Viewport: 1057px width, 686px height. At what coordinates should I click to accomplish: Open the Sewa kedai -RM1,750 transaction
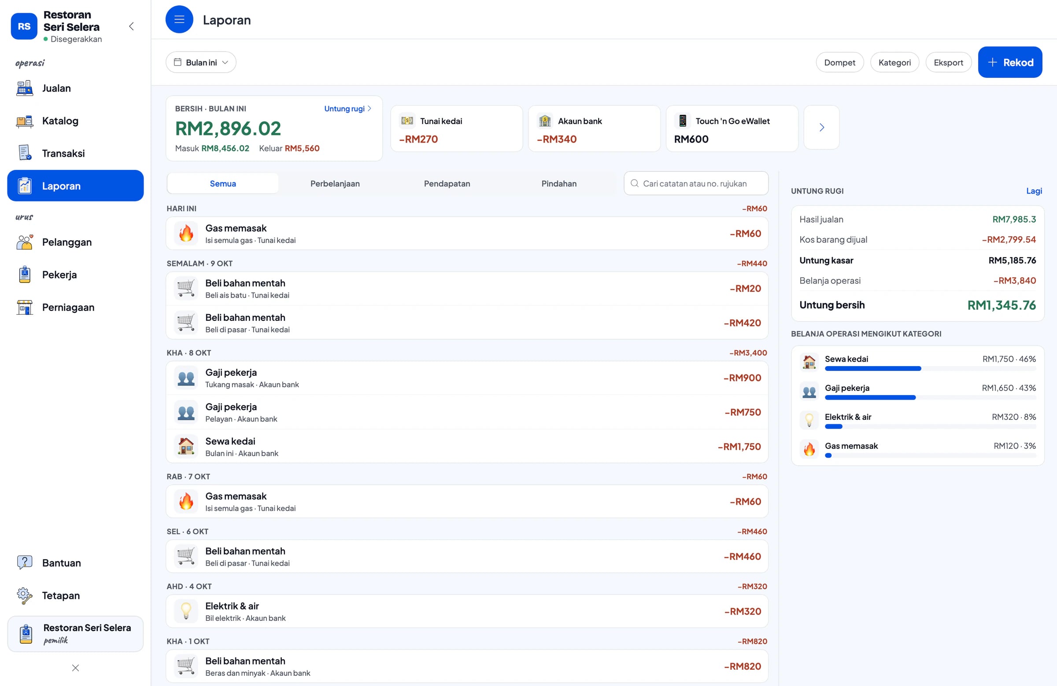[x=467, y=446]
